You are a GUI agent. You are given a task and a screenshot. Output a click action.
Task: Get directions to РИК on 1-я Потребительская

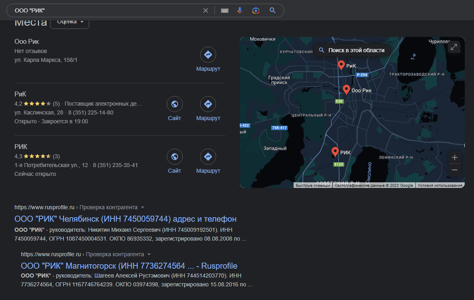point(208,157)
